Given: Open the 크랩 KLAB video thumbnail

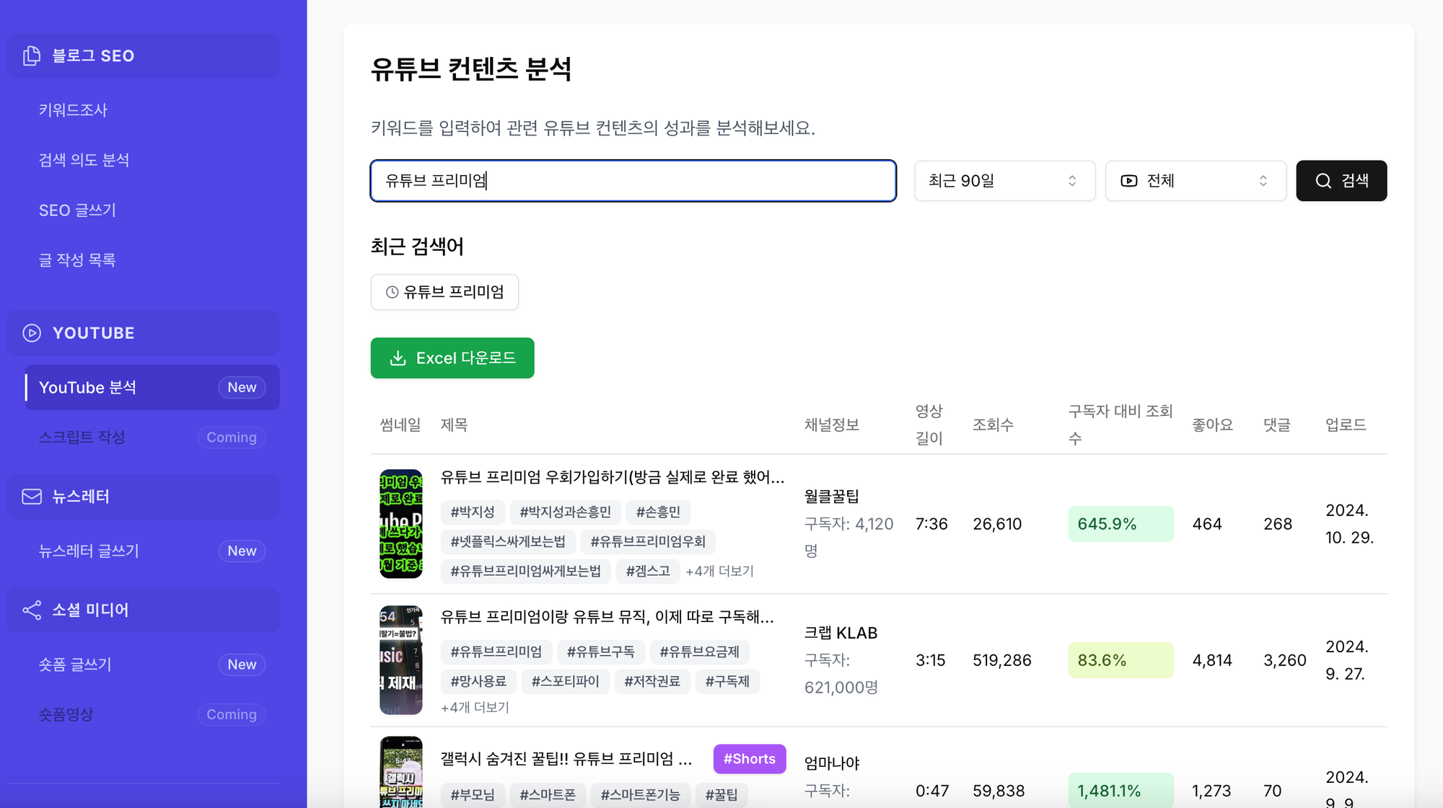Looking at the screenshot, I should click(401, 660).
